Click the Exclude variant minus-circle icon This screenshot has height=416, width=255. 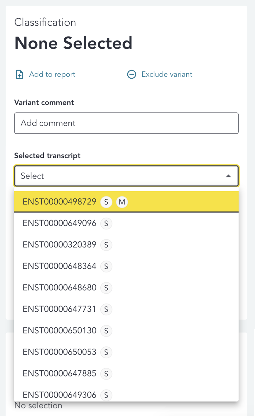pyautogui.click(x=131, y=74)
